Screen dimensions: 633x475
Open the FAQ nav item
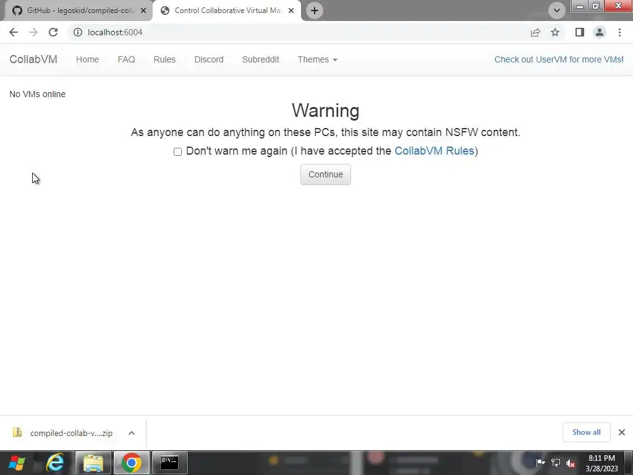click(x=126, y=59)
